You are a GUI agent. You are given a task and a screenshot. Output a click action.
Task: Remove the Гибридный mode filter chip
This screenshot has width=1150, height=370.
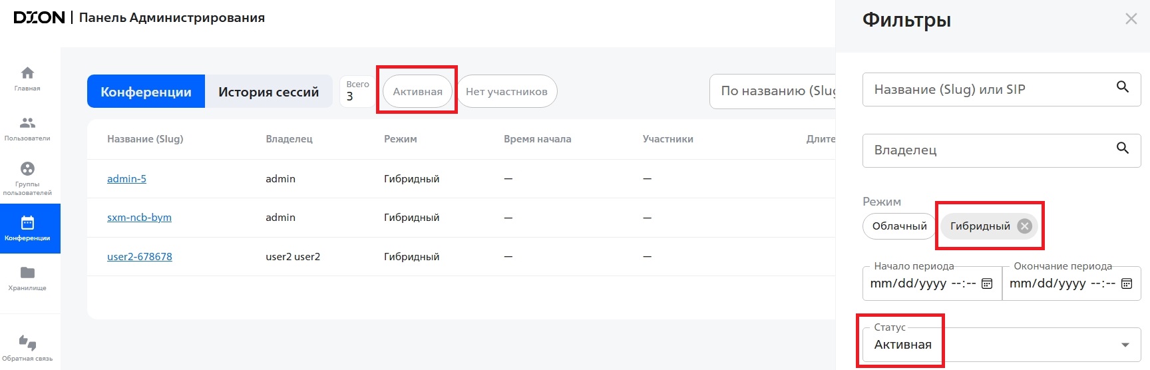(1025, 226)
